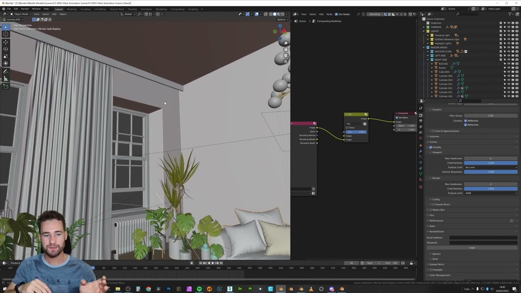Open the World properties tab
521x293 pixels.
(x=421, y=138)
